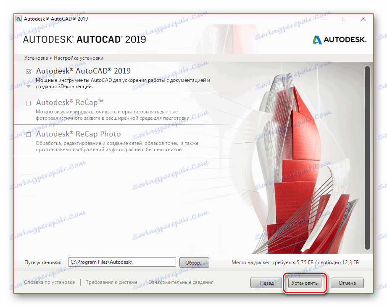The width and height of the screenshot is (387, 307).
Task: Click the Отмена button
Action: point(347,283)
